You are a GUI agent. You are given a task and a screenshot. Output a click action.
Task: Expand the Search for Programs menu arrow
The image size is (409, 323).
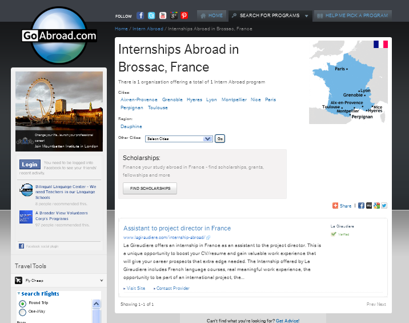307,16
